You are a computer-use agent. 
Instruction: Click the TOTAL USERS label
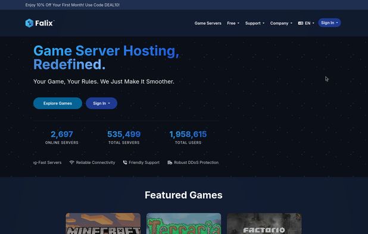pos(188,143)
